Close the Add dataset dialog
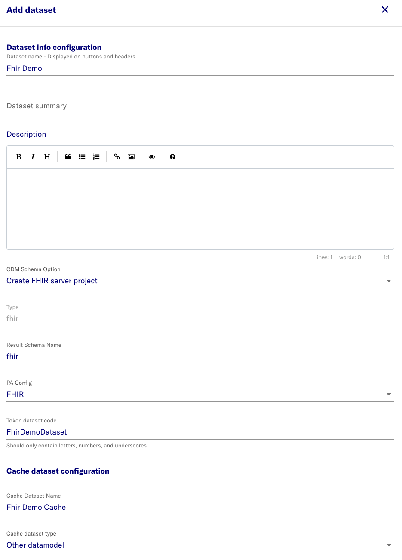This screenshot has height=560, width=402. 385,9
